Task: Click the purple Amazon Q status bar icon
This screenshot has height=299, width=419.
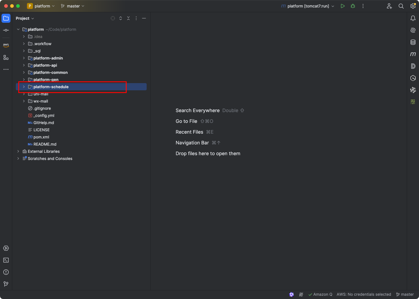Action: pos(292,295)
